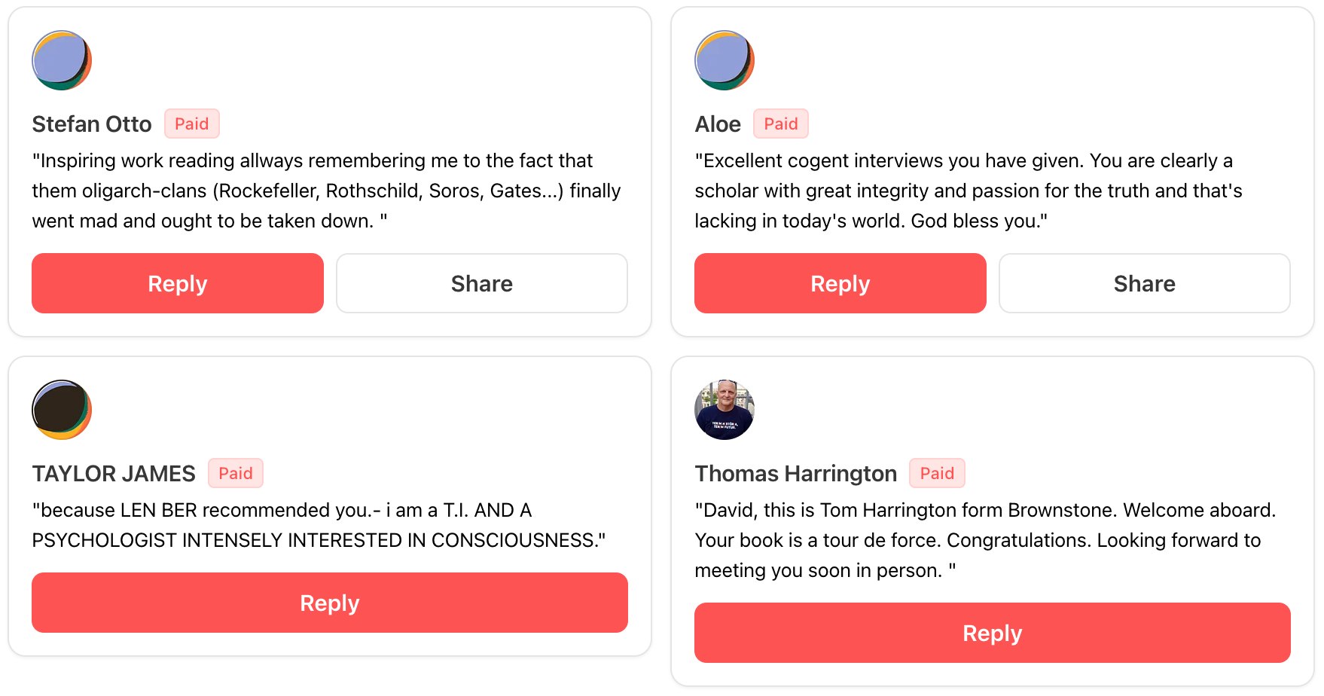This screenshot has height=696, width=1324.
Task: Open Thomas Harrington's profile name
Action: click(796, 474)
